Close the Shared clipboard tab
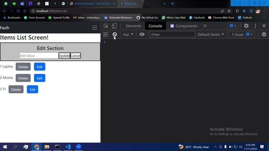The image size is (269, 151). tap(114, 4)
